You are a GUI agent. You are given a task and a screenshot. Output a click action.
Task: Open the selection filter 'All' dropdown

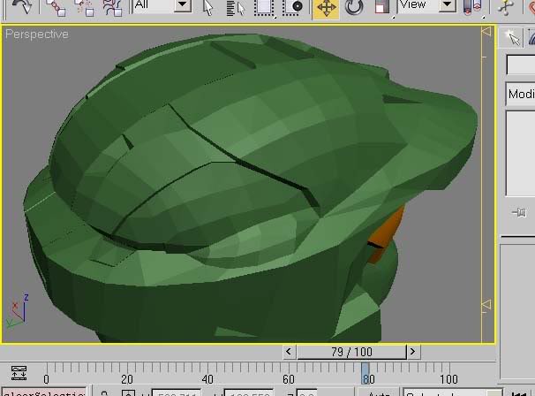pyautogui.click(x=162, y=5)
